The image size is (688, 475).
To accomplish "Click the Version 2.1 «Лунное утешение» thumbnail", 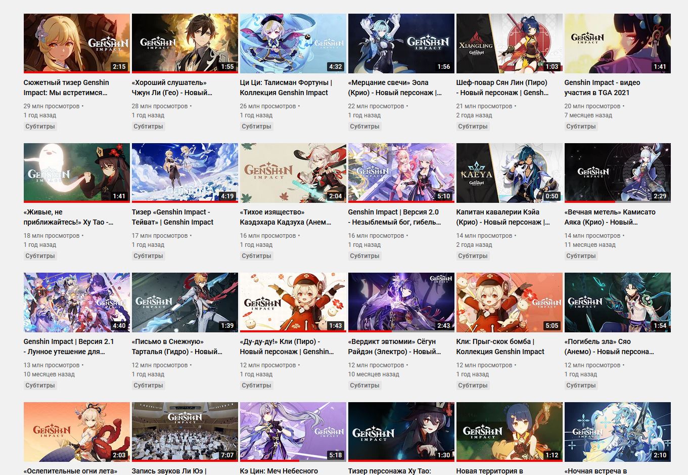I will click(x=76, y=303).
